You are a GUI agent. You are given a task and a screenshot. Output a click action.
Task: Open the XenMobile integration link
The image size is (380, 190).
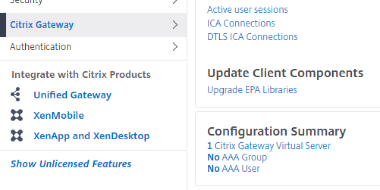(59, 115)
